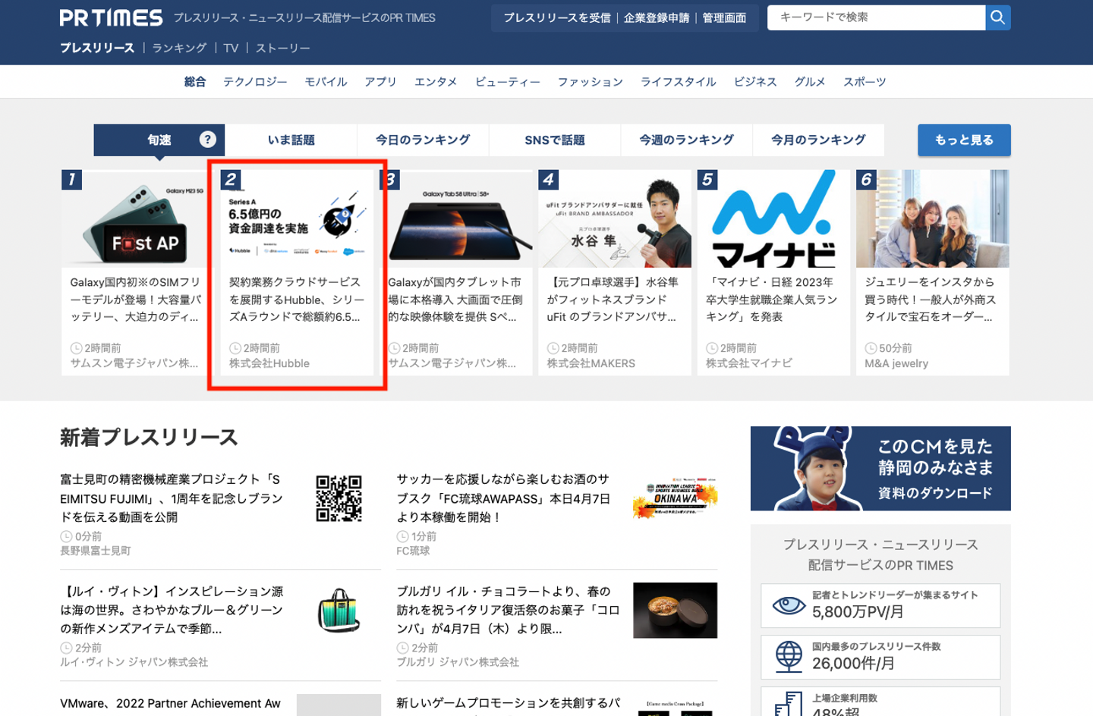Choose the ファッション category
The height and width of the screenshot is (716, 1093).
click(x=591, y=82)
